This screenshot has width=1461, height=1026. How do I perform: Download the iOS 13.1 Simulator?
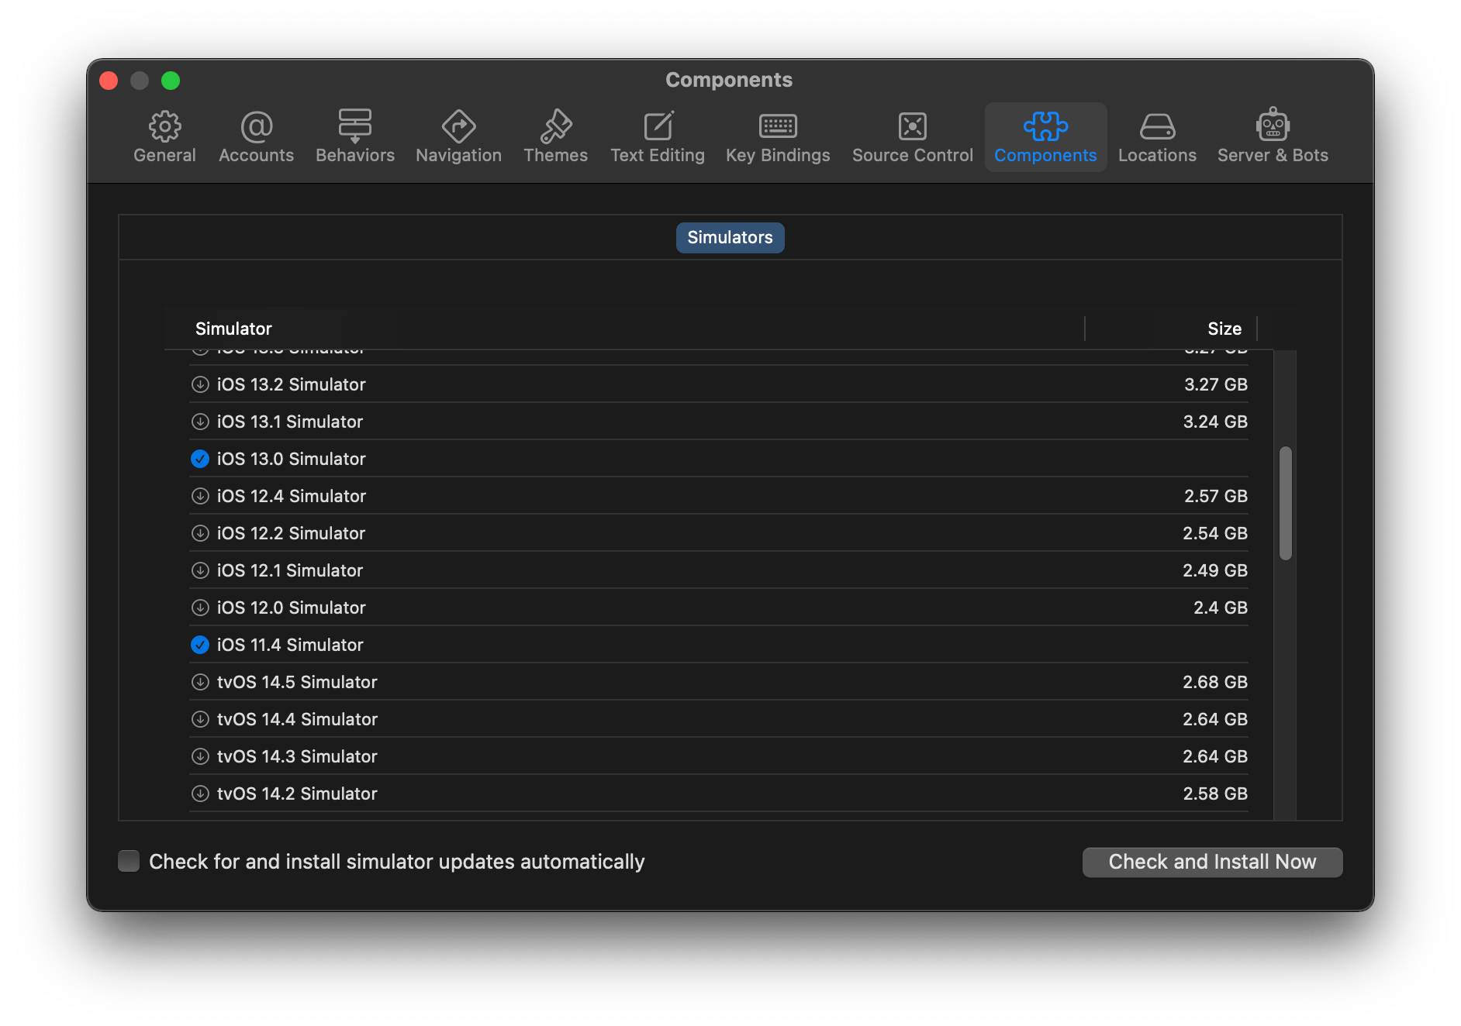[200, 422]
